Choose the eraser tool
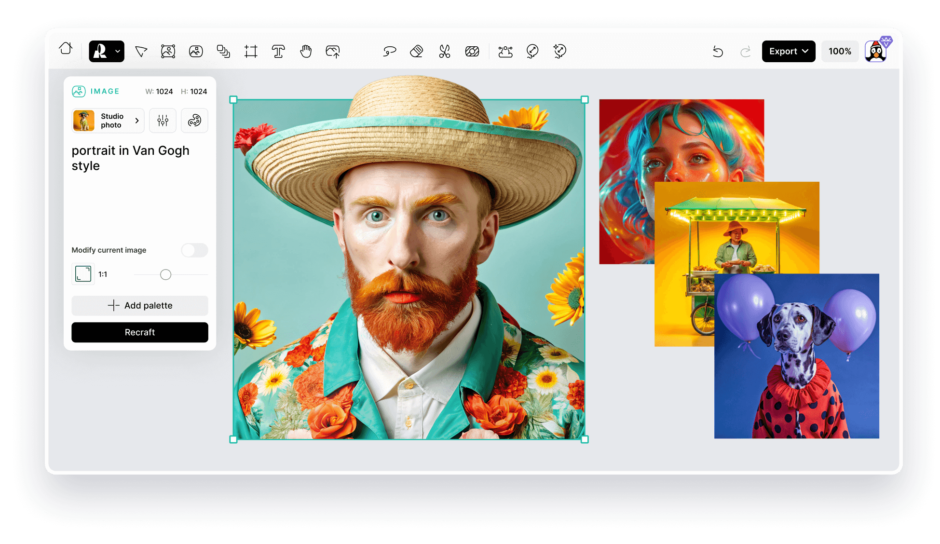 point(417,52)
